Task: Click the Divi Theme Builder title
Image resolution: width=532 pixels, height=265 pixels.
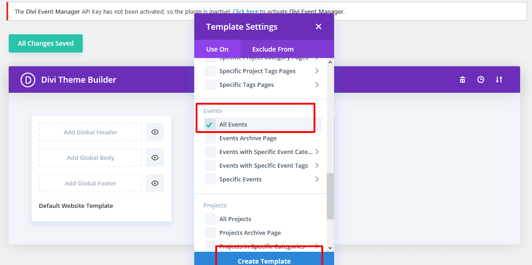Action: 79,80
